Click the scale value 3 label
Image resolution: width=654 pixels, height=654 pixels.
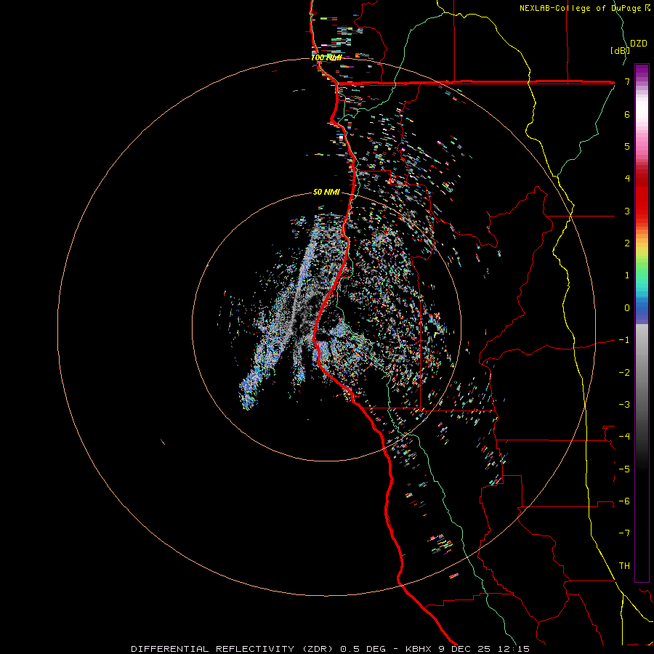click(627, 211)
